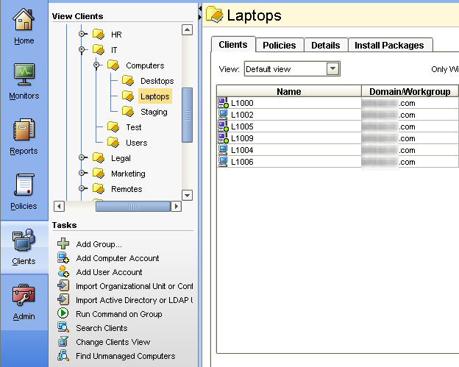This screenshot has height=367, width=459.
Task: Click the Staging folder icon
Action: point(128,112)
